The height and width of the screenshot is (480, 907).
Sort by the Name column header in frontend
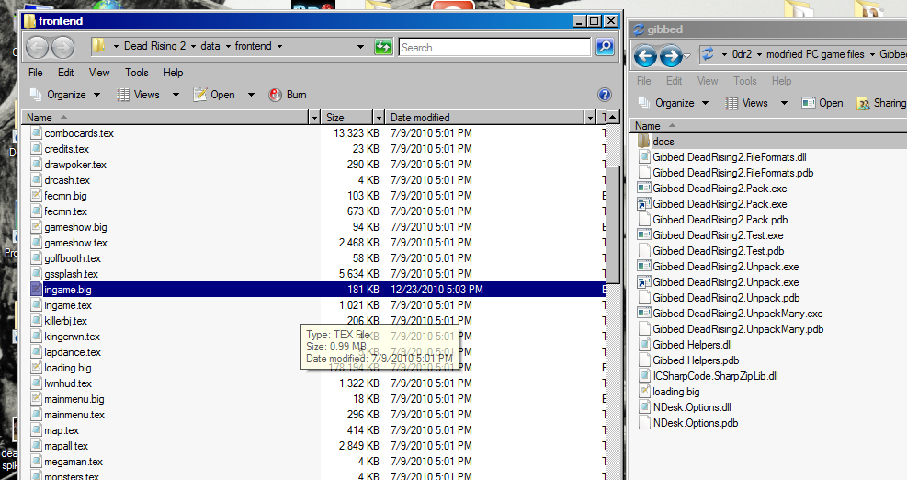[x=165, y=118]
